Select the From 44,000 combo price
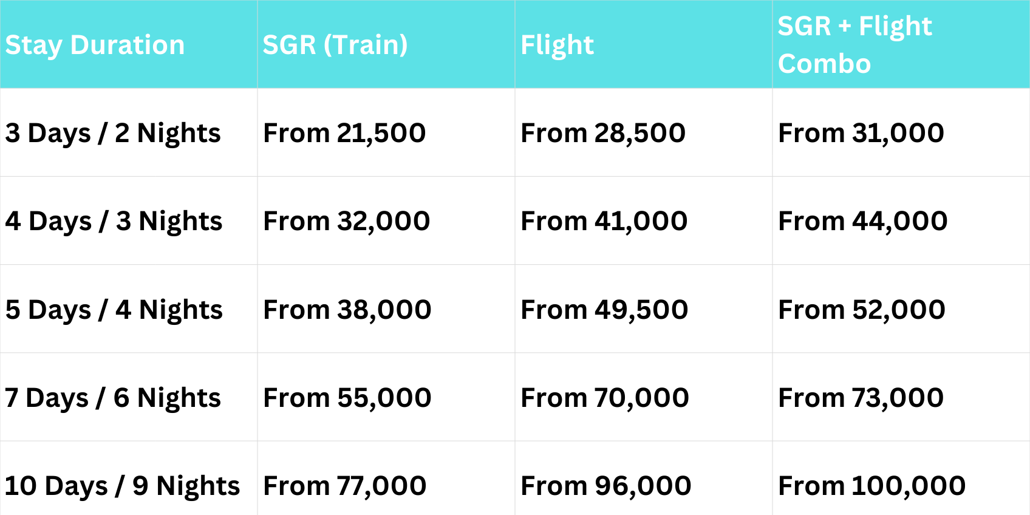The height and width of the screenshot is (515, 1030). pos(862,221)
